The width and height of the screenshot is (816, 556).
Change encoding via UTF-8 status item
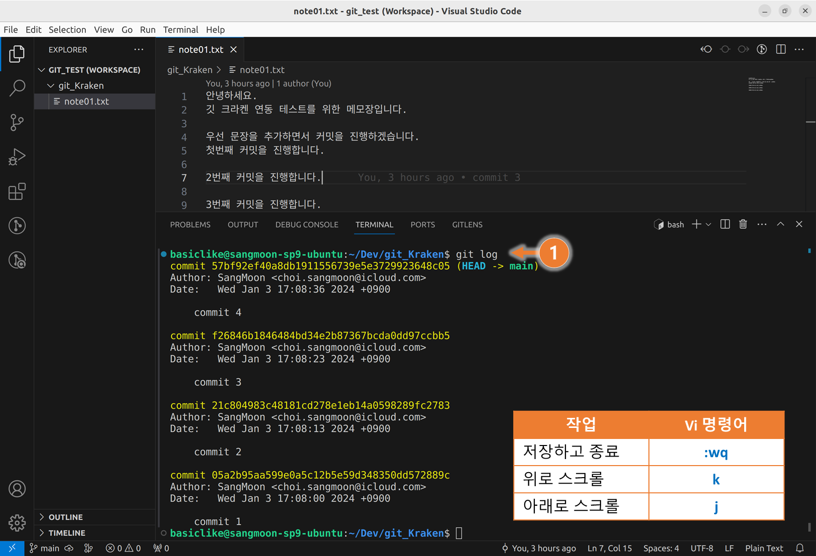click(x=702, y=548)
